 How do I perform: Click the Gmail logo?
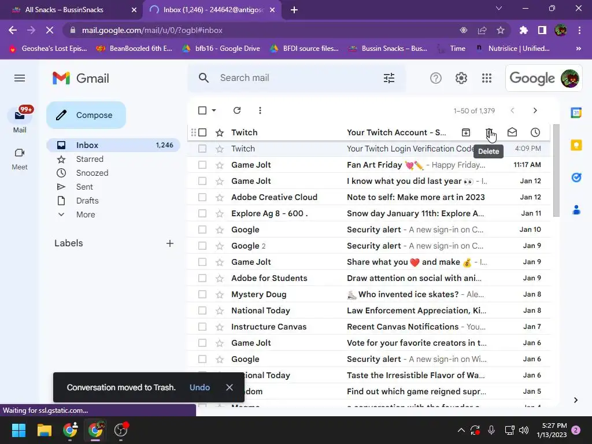coord(81,78)
